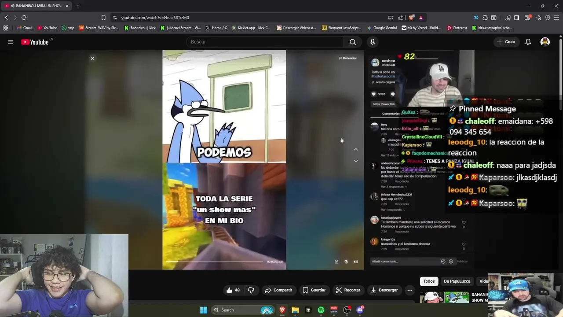Open Spotify from the taskbar
The image size is (563, 317).
(x=321, y=310)
